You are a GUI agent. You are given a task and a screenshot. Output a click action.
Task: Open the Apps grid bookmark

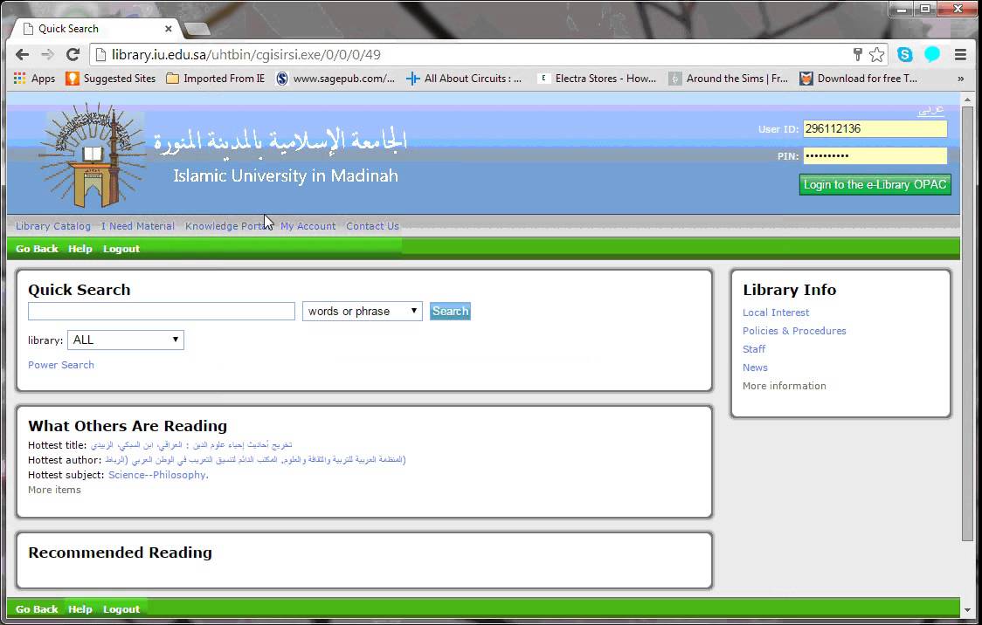coord(34,79)
